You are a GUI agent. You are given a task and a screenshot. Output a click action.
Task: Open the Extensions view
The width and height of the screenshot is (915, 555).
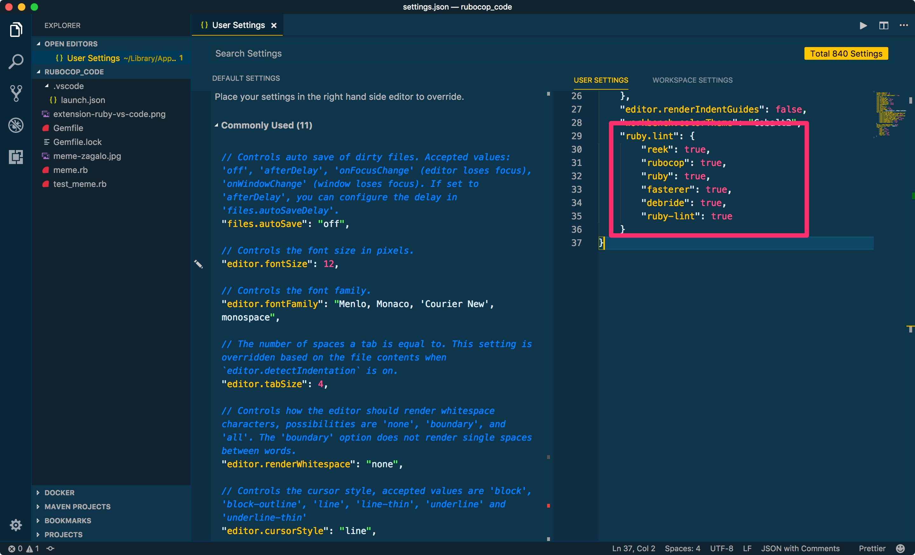[16, 157]
